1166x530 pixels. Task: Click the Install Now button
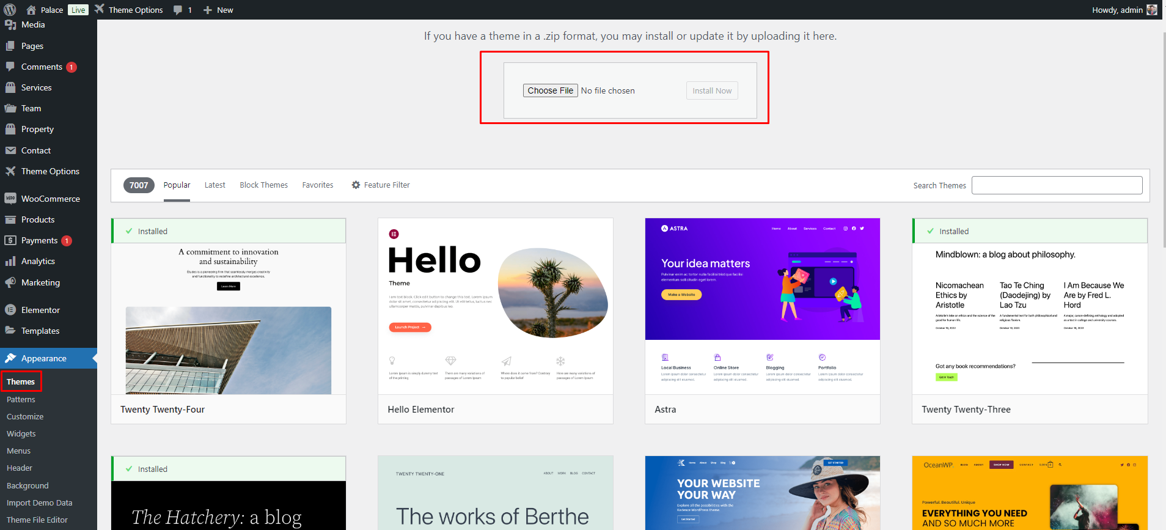711,90
